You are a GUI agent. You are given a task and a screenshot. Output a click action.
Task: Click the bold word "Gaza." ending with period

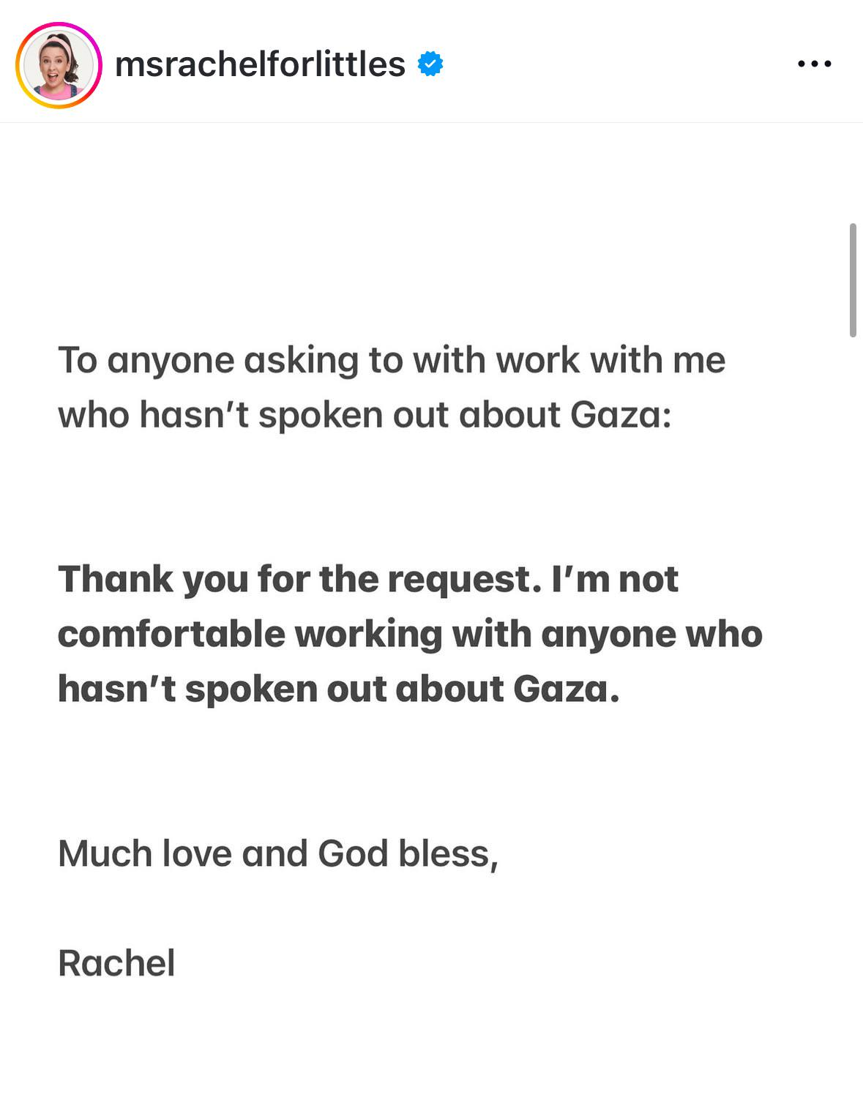[x=567, y=689]
